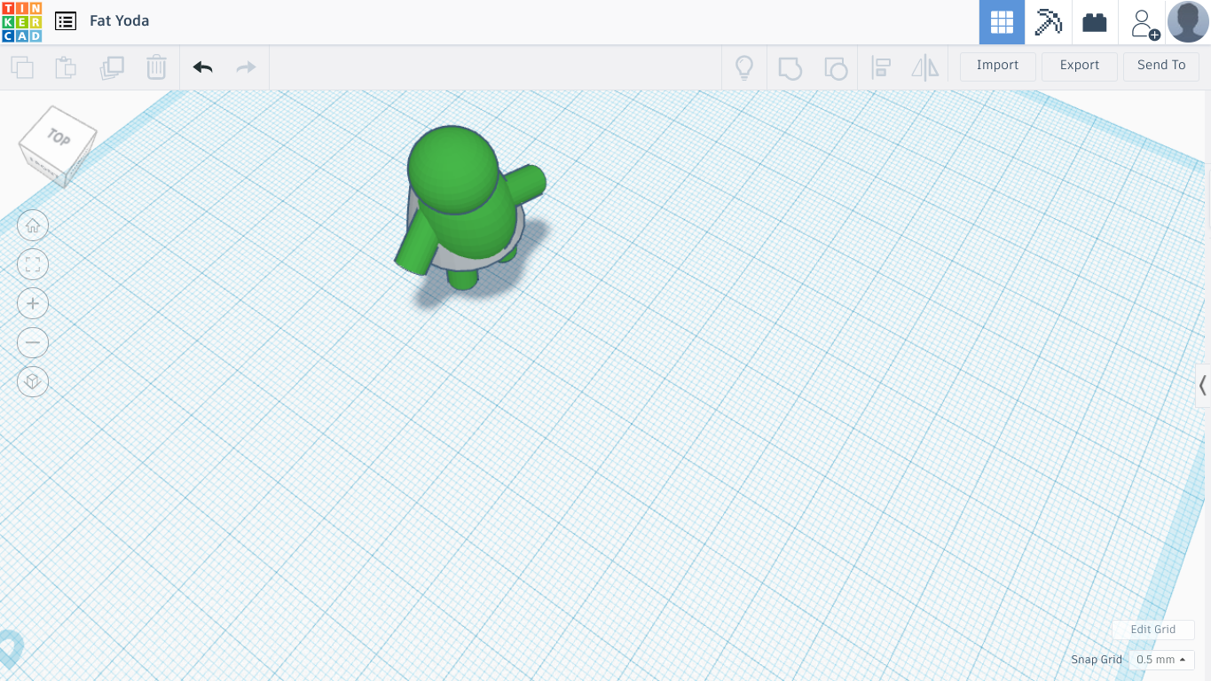Click the Mirror/Flip tool icon
Screen dimensions: 1211x681
click(x=925, y=67)
